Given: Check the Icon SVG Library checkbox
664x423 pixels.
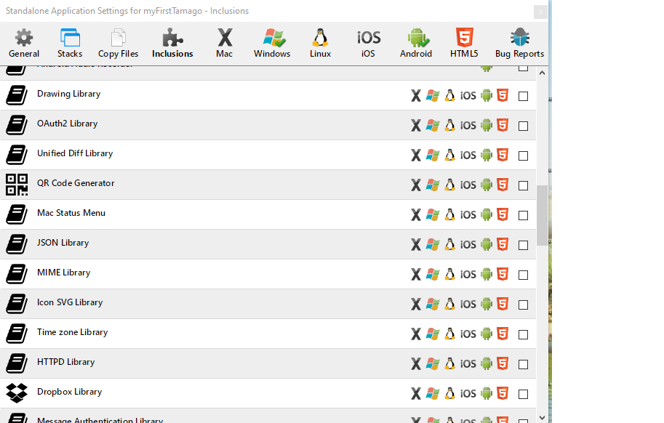Looking at the screenshot, I should click(x=524, y=305).
